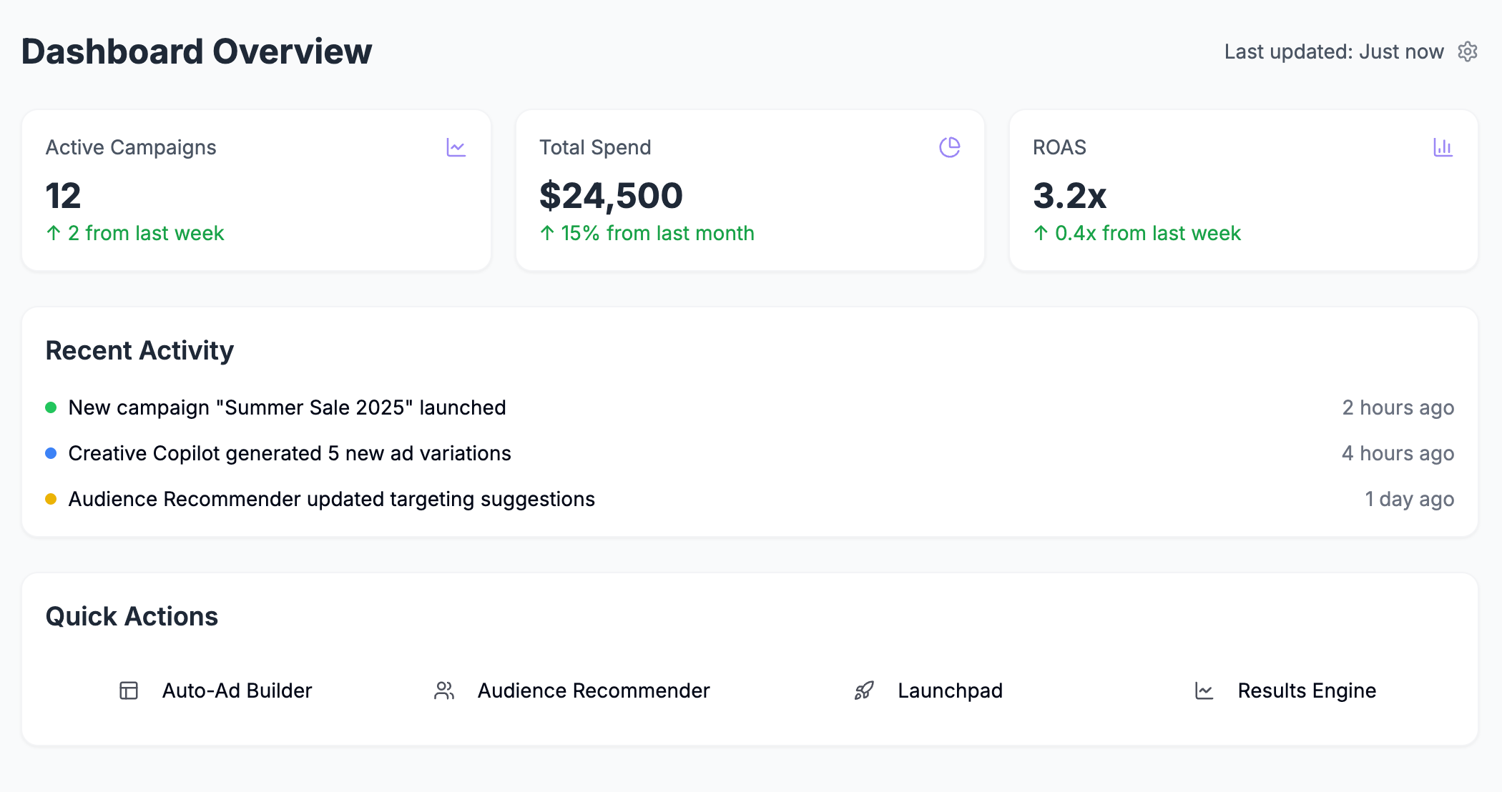This screenshot has width=1502, height=792.
Task: Click the users icon beside Audience Recommender
Action: (444, 690)
